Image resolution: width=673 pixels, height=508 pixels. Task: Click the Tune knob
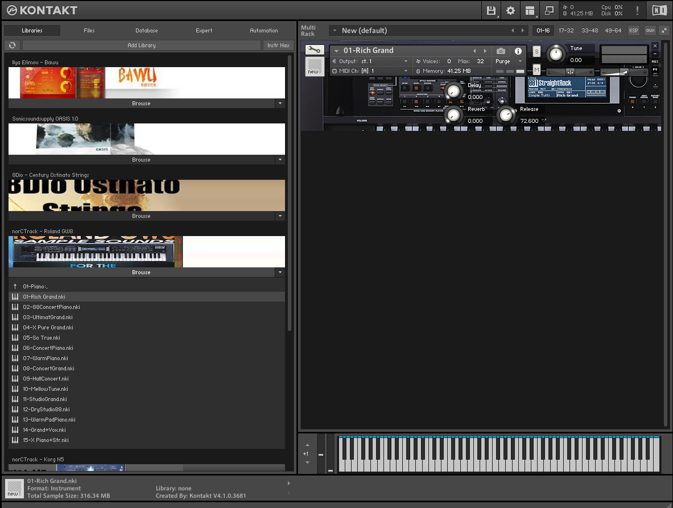(556, 53)
